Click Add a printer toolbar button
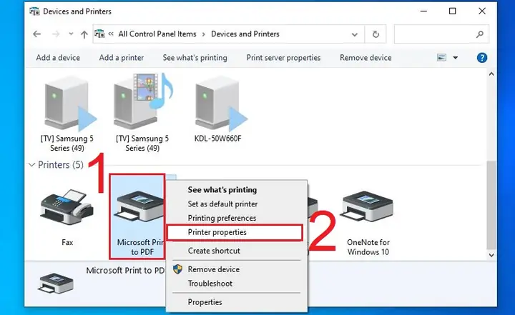This screenshot has width=515, height=315. [x=121, y=58]
